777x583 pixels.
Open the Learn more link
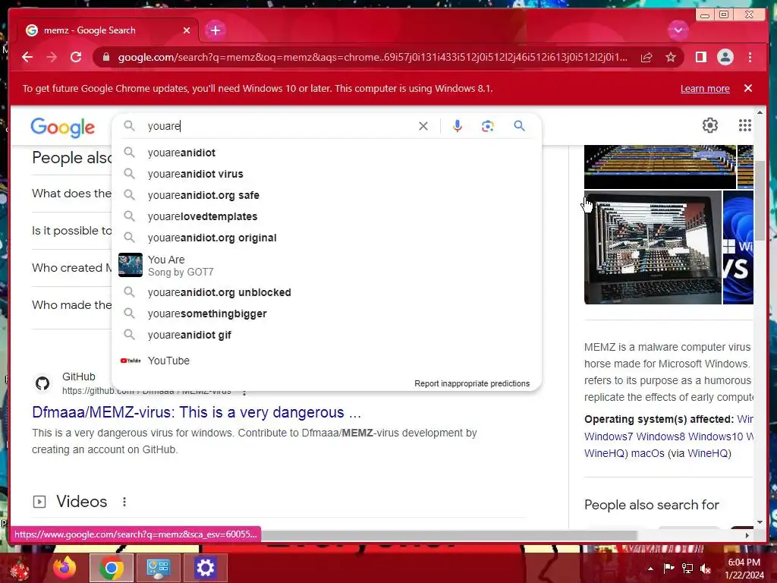(x=705, y=88)
